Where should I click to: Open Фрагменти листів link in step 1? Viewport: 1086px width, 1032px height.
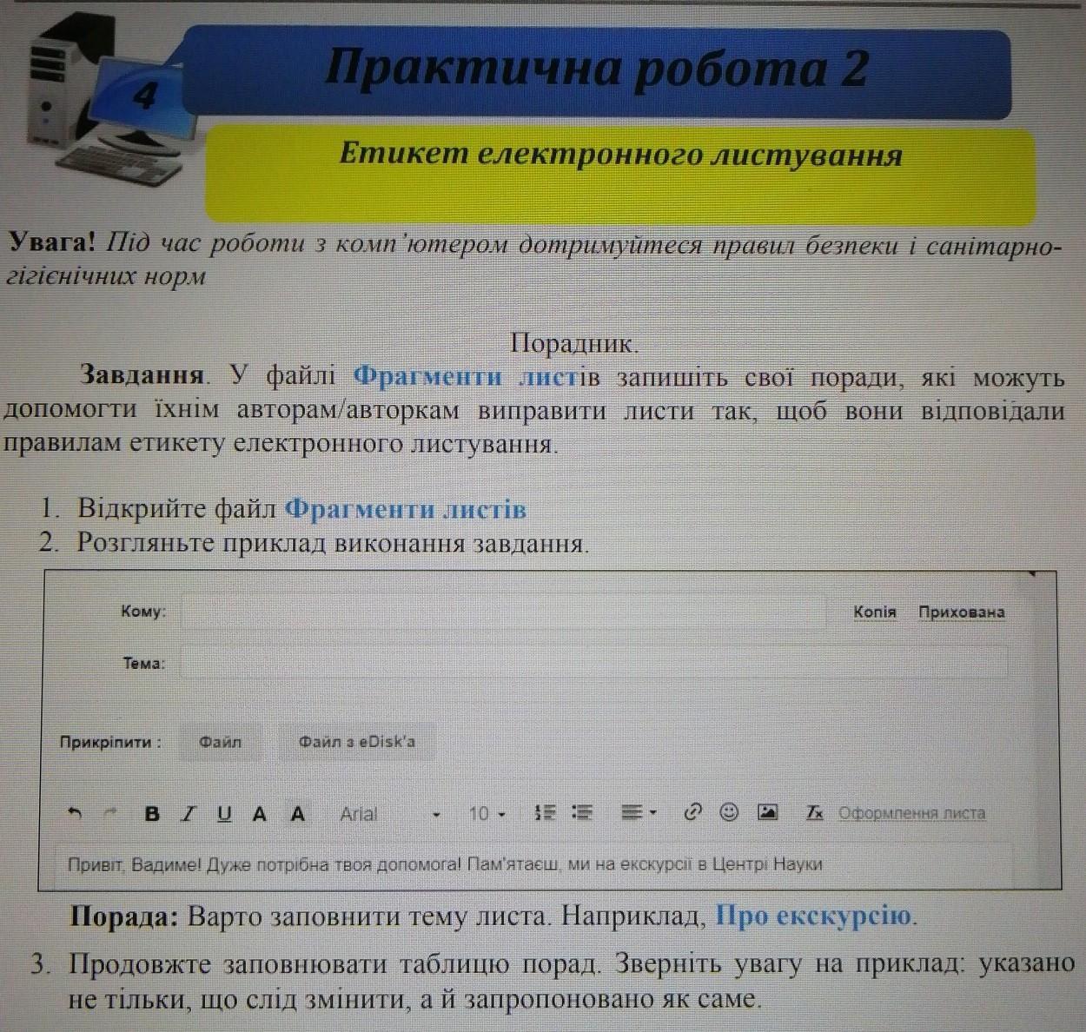(406, 509)
